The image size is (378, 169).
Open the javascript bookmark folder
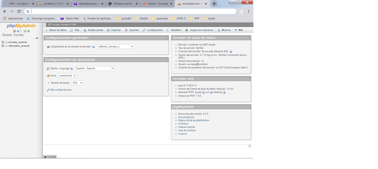click(x=160, y=18)
